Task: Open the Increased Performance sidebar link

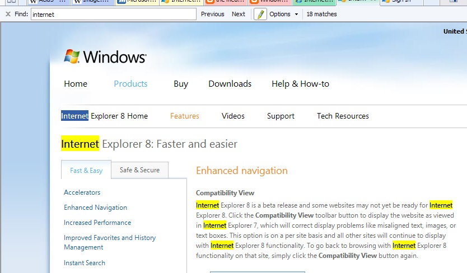Action: pyautogui.click(x=97, y=223)
